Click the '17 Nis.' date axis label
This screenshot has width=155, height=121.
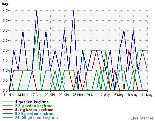pos(37,95)
